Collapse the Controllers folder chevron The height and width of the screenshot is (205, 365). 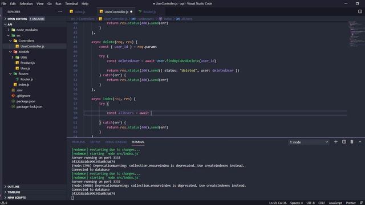tap(10, 40)
